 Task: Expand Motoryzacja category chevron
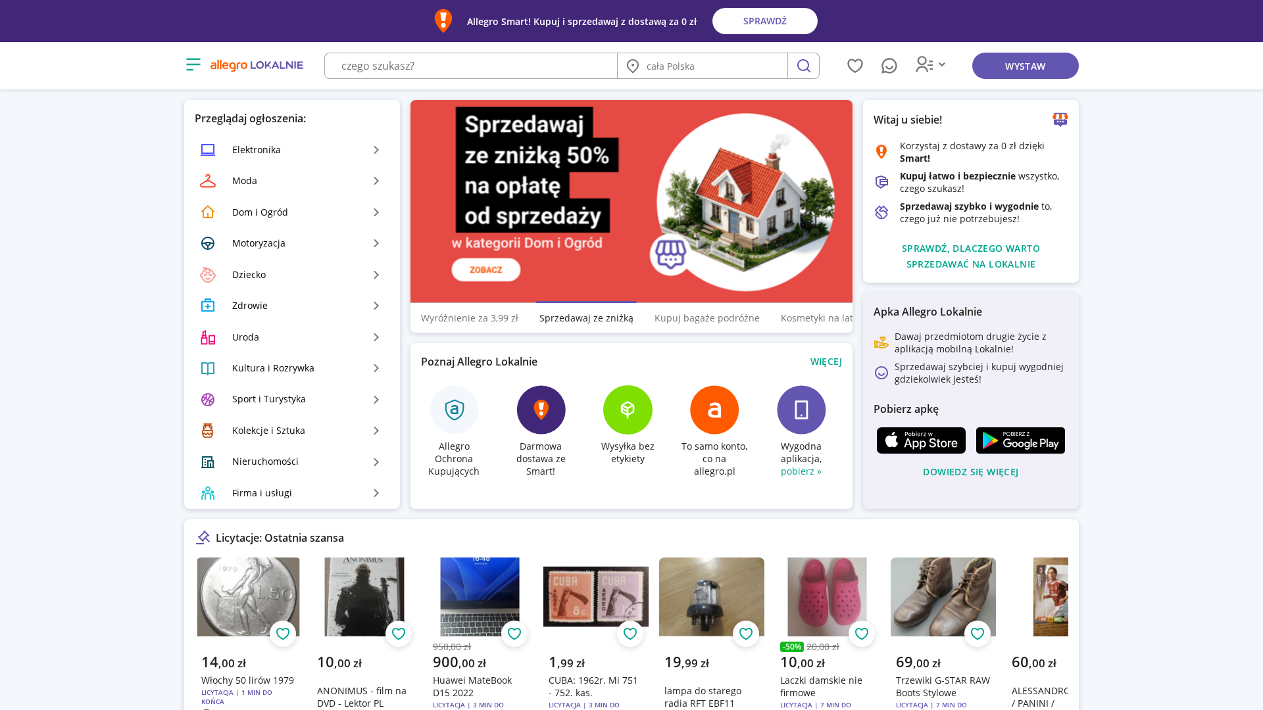tap(376, 243)
